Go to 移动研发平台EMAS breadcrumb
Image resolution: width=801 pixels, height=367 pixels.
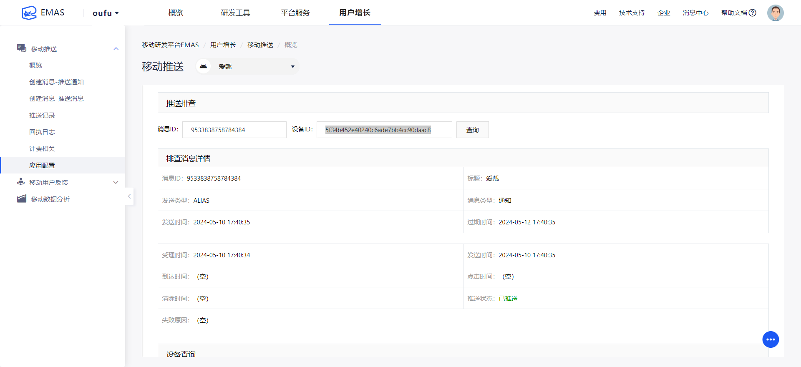pyautogui.click(x=170, y=45)
